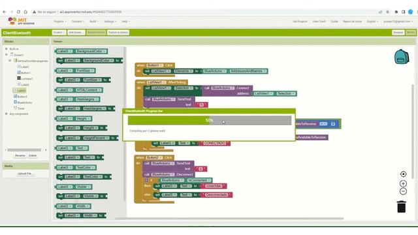Viewport: 418px width, 235px height.
Task: Click the Remove Screen button
Action: coord(96,33)
